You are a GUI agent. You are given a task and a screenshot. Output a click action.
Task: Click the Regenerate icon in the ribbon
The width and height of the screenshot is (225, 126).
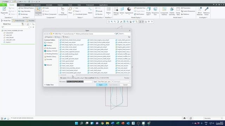[x=4, y=9]
